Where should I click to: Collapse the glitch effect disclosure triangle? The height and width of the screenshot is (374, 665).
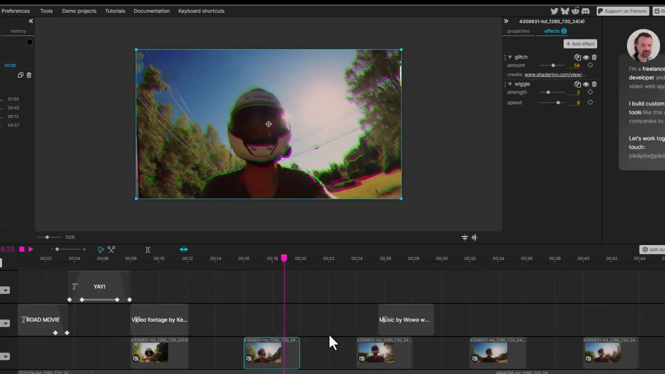pyautogui.click(x=510, y=57)
